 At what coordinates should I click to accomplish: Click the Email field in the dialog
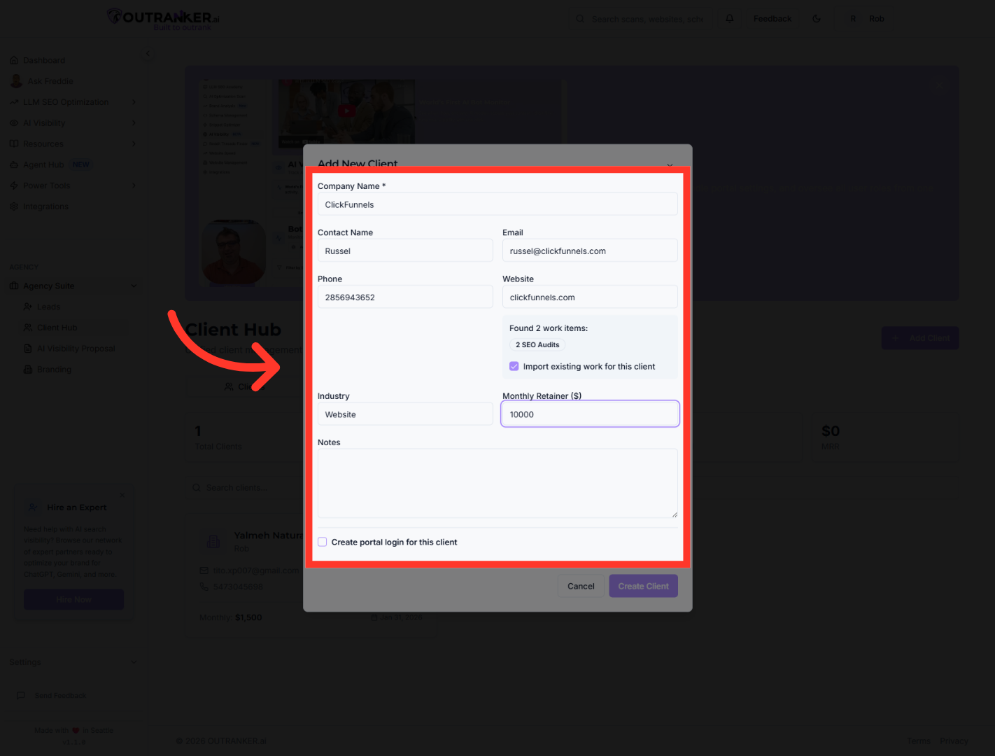[590, 251]
